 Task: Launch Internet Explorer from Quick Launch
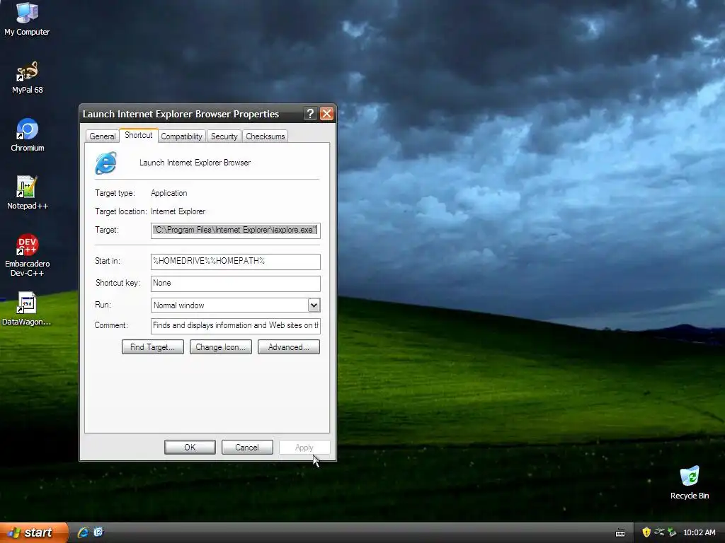(x=83, y=532)
